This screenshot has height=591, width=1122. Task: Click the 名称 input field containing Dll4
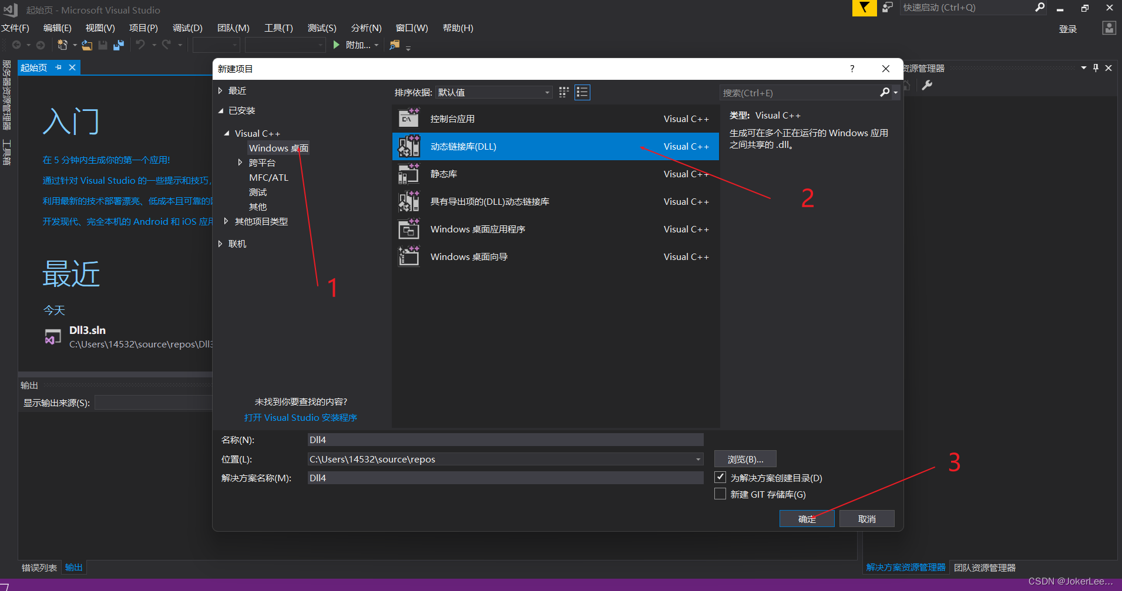pyautogui.click(x=505, y=440)
